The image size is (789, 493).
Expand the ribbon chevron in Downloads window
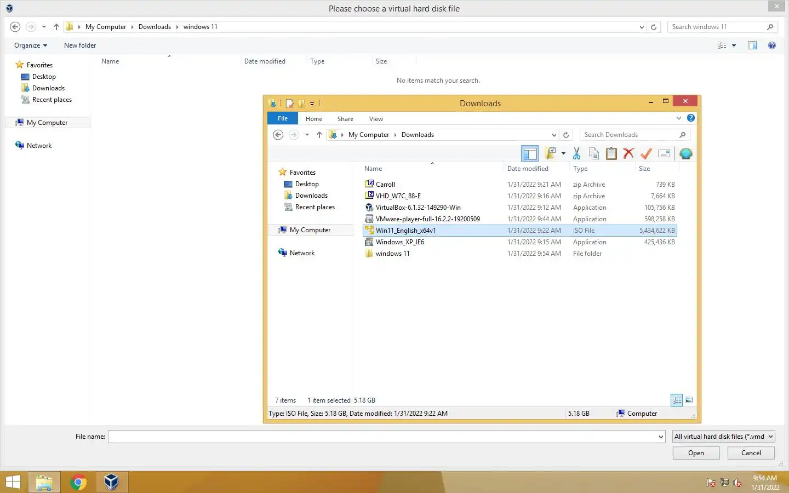(679, 118)
